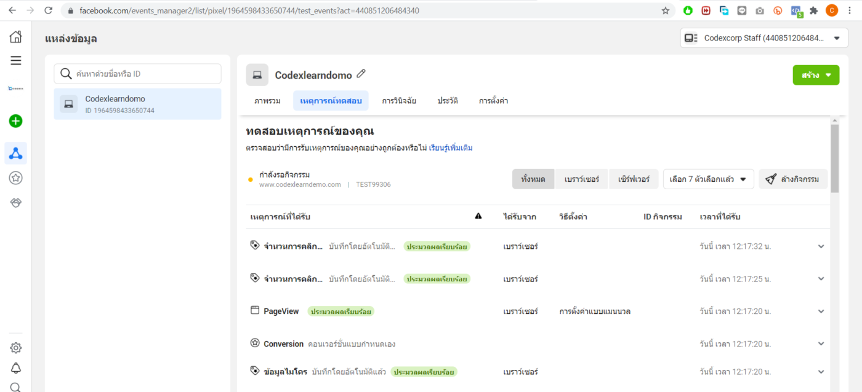Open the star custom conversions icon
Image resolution: width=862 pixels, height=392 pixels.
coord(16,178)
